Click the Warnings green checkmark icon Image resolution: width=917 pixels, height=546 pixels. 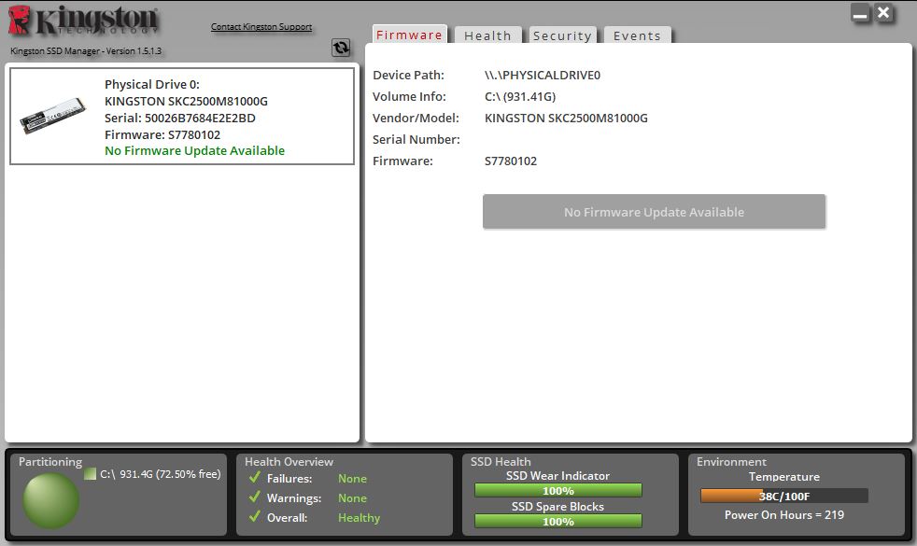254,497
